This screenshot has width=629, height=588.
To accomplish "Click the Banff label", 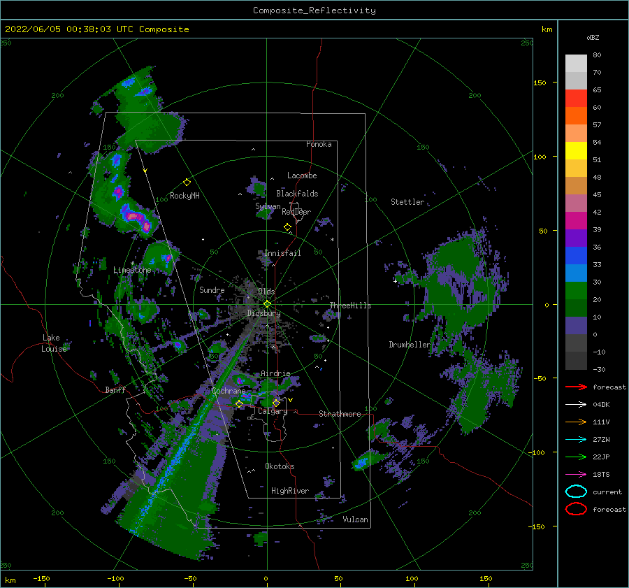I will pyautogui.click(x=115, y=389).
